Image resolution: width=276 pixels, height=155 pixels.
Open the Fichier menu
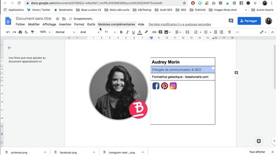(20, 25)
